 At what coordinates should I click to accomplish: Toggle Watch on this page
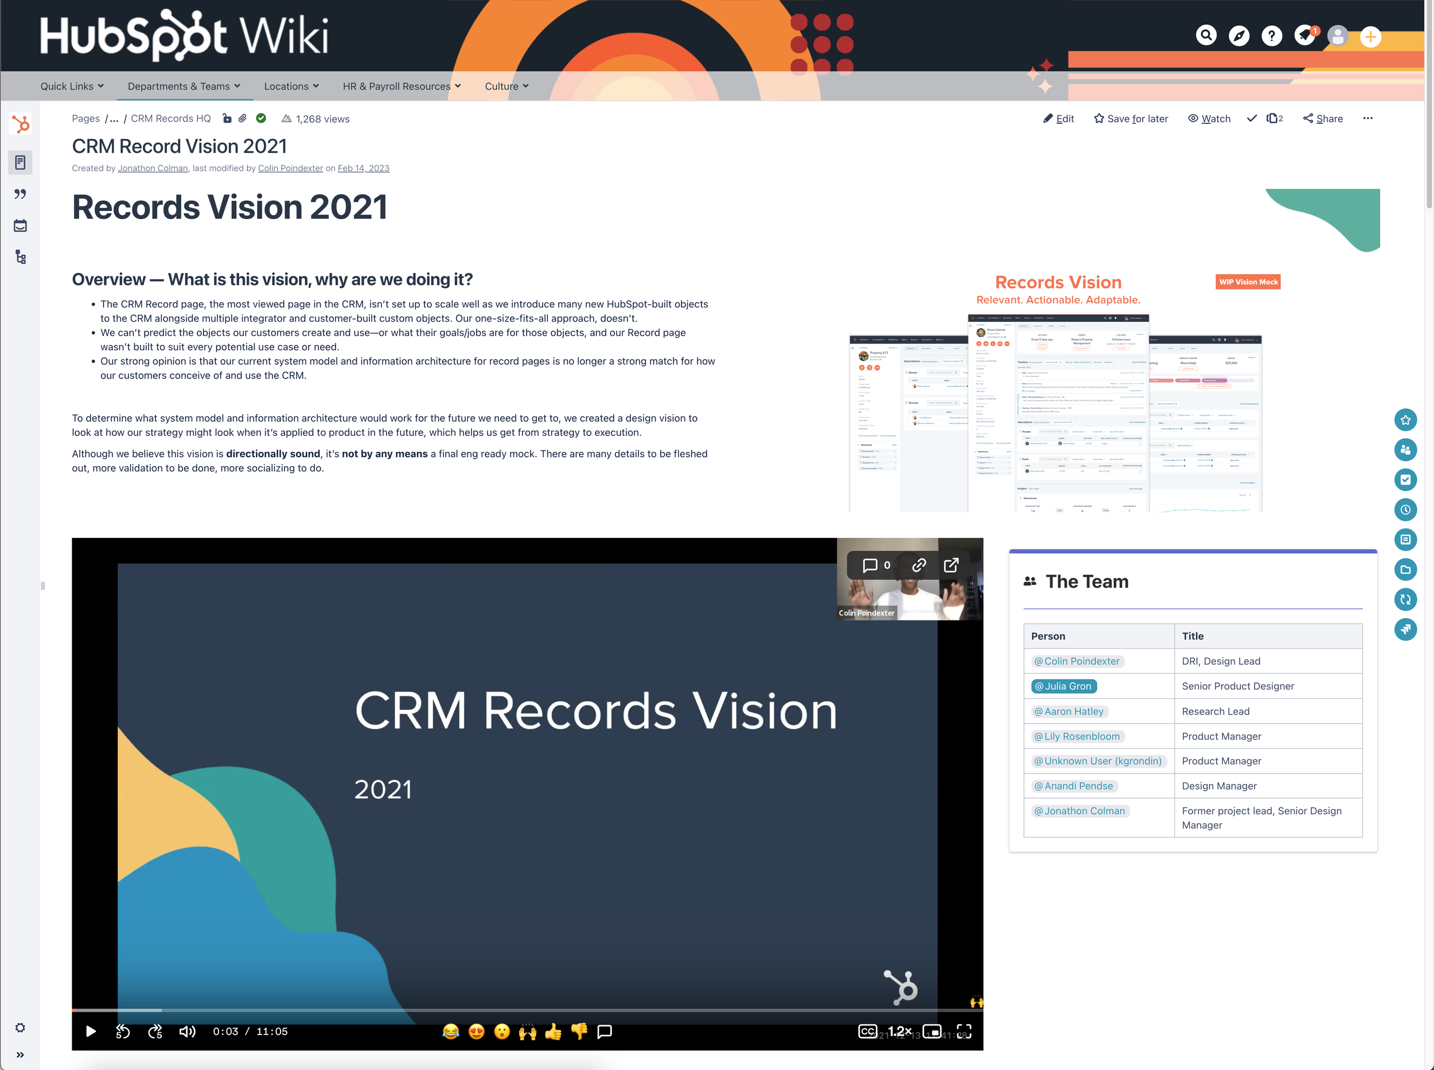point(1209,119)
